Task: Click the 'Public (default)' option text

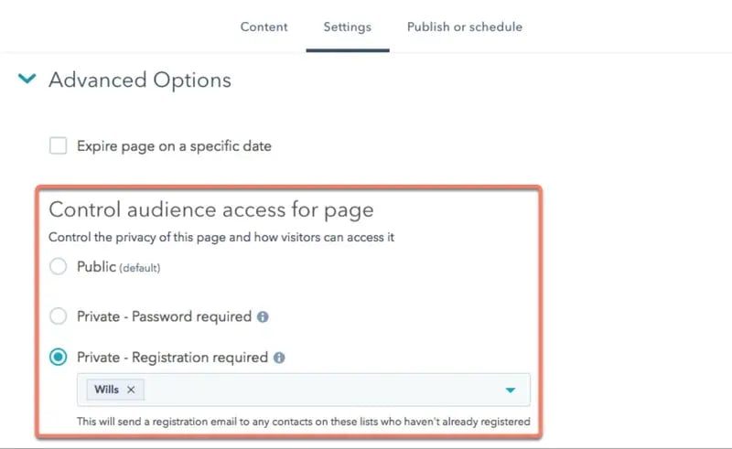Action: (125, 267)
